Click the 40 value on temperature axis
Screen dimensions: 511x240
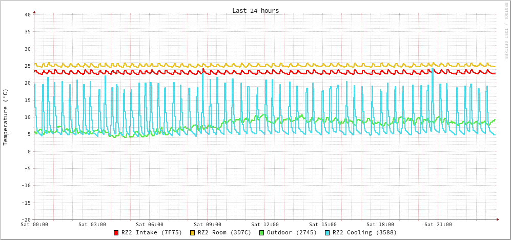[27, 14]
